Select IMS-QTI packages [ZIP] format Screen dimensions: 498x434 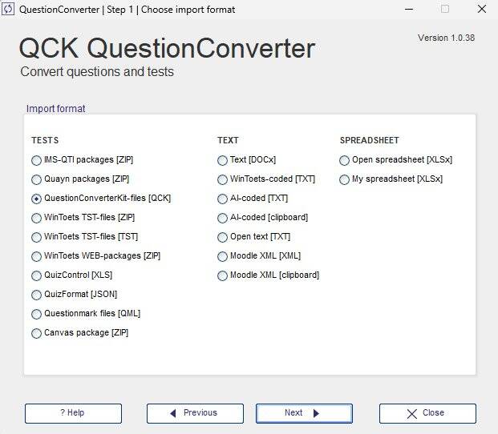click(37, 160)
